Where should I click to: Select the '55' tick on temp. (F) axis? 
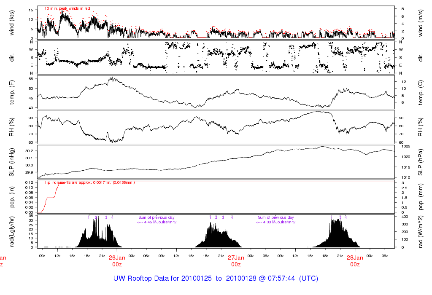31,79
